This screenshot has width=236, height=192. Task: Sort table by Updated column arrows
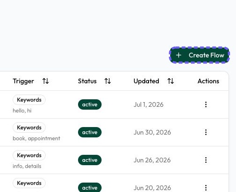(171, 81)
